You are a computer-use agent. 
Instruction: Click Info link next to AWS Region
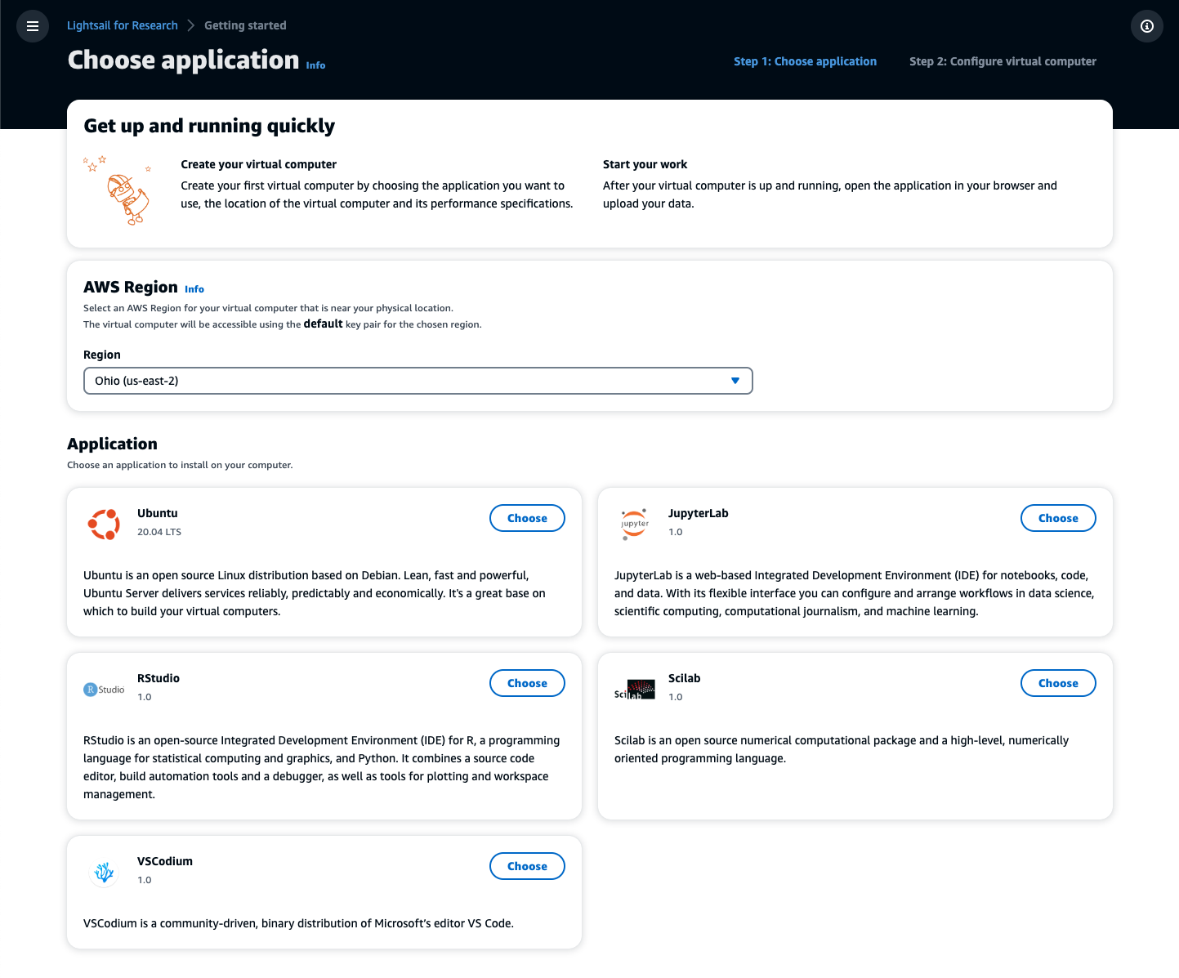pyautogui.click(x=194, y=289)
